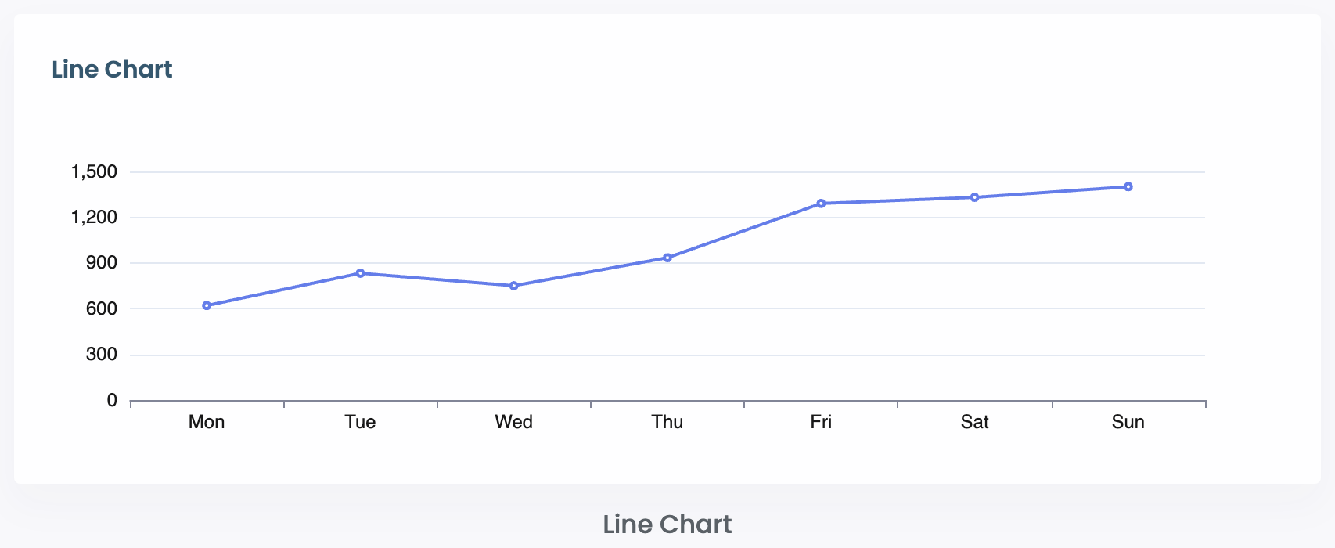Click the Tuesday data point marker
1335x548 pixels.
pyautogui.click(x=360, y=273)
